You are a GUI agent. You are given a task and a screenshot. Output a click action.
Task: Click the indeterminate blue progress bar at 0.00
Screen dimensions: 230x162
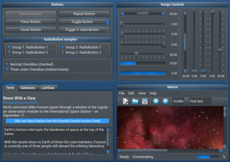[x=143, y=73]
